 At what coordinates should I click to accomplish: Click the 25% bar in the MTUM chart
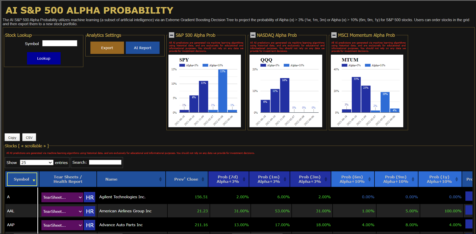click(366, 99)
